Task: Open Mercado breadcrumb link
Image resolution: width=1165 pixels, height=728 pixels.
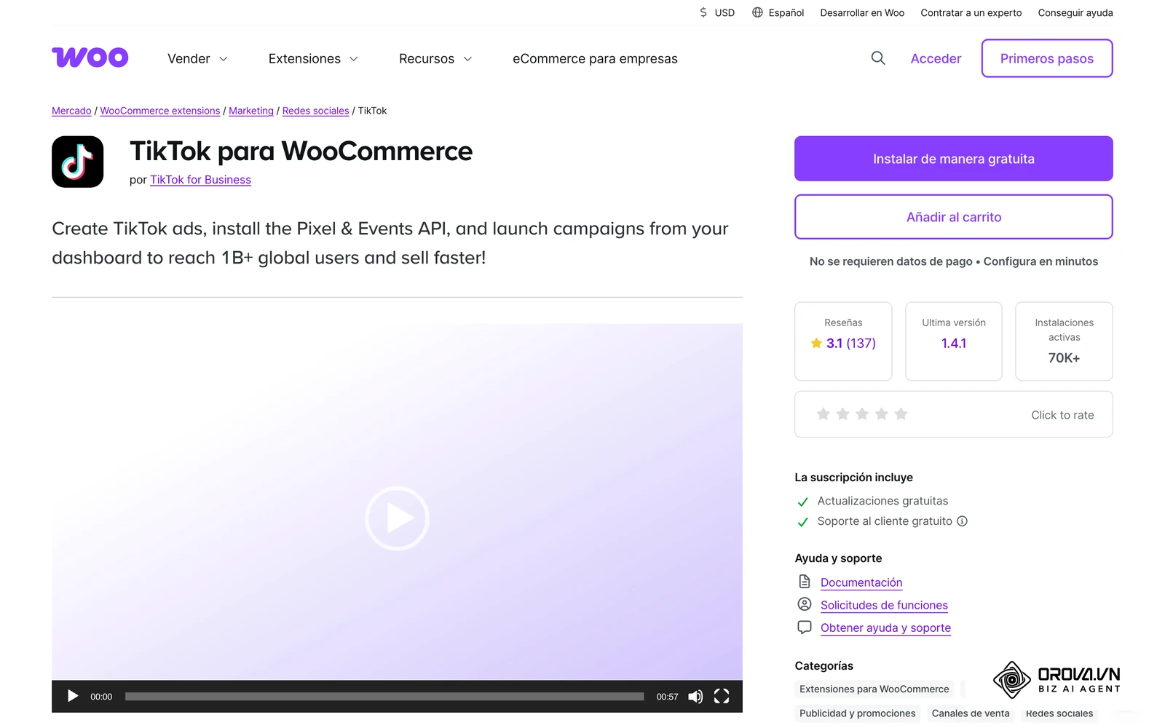Action: tap(71, 111)
